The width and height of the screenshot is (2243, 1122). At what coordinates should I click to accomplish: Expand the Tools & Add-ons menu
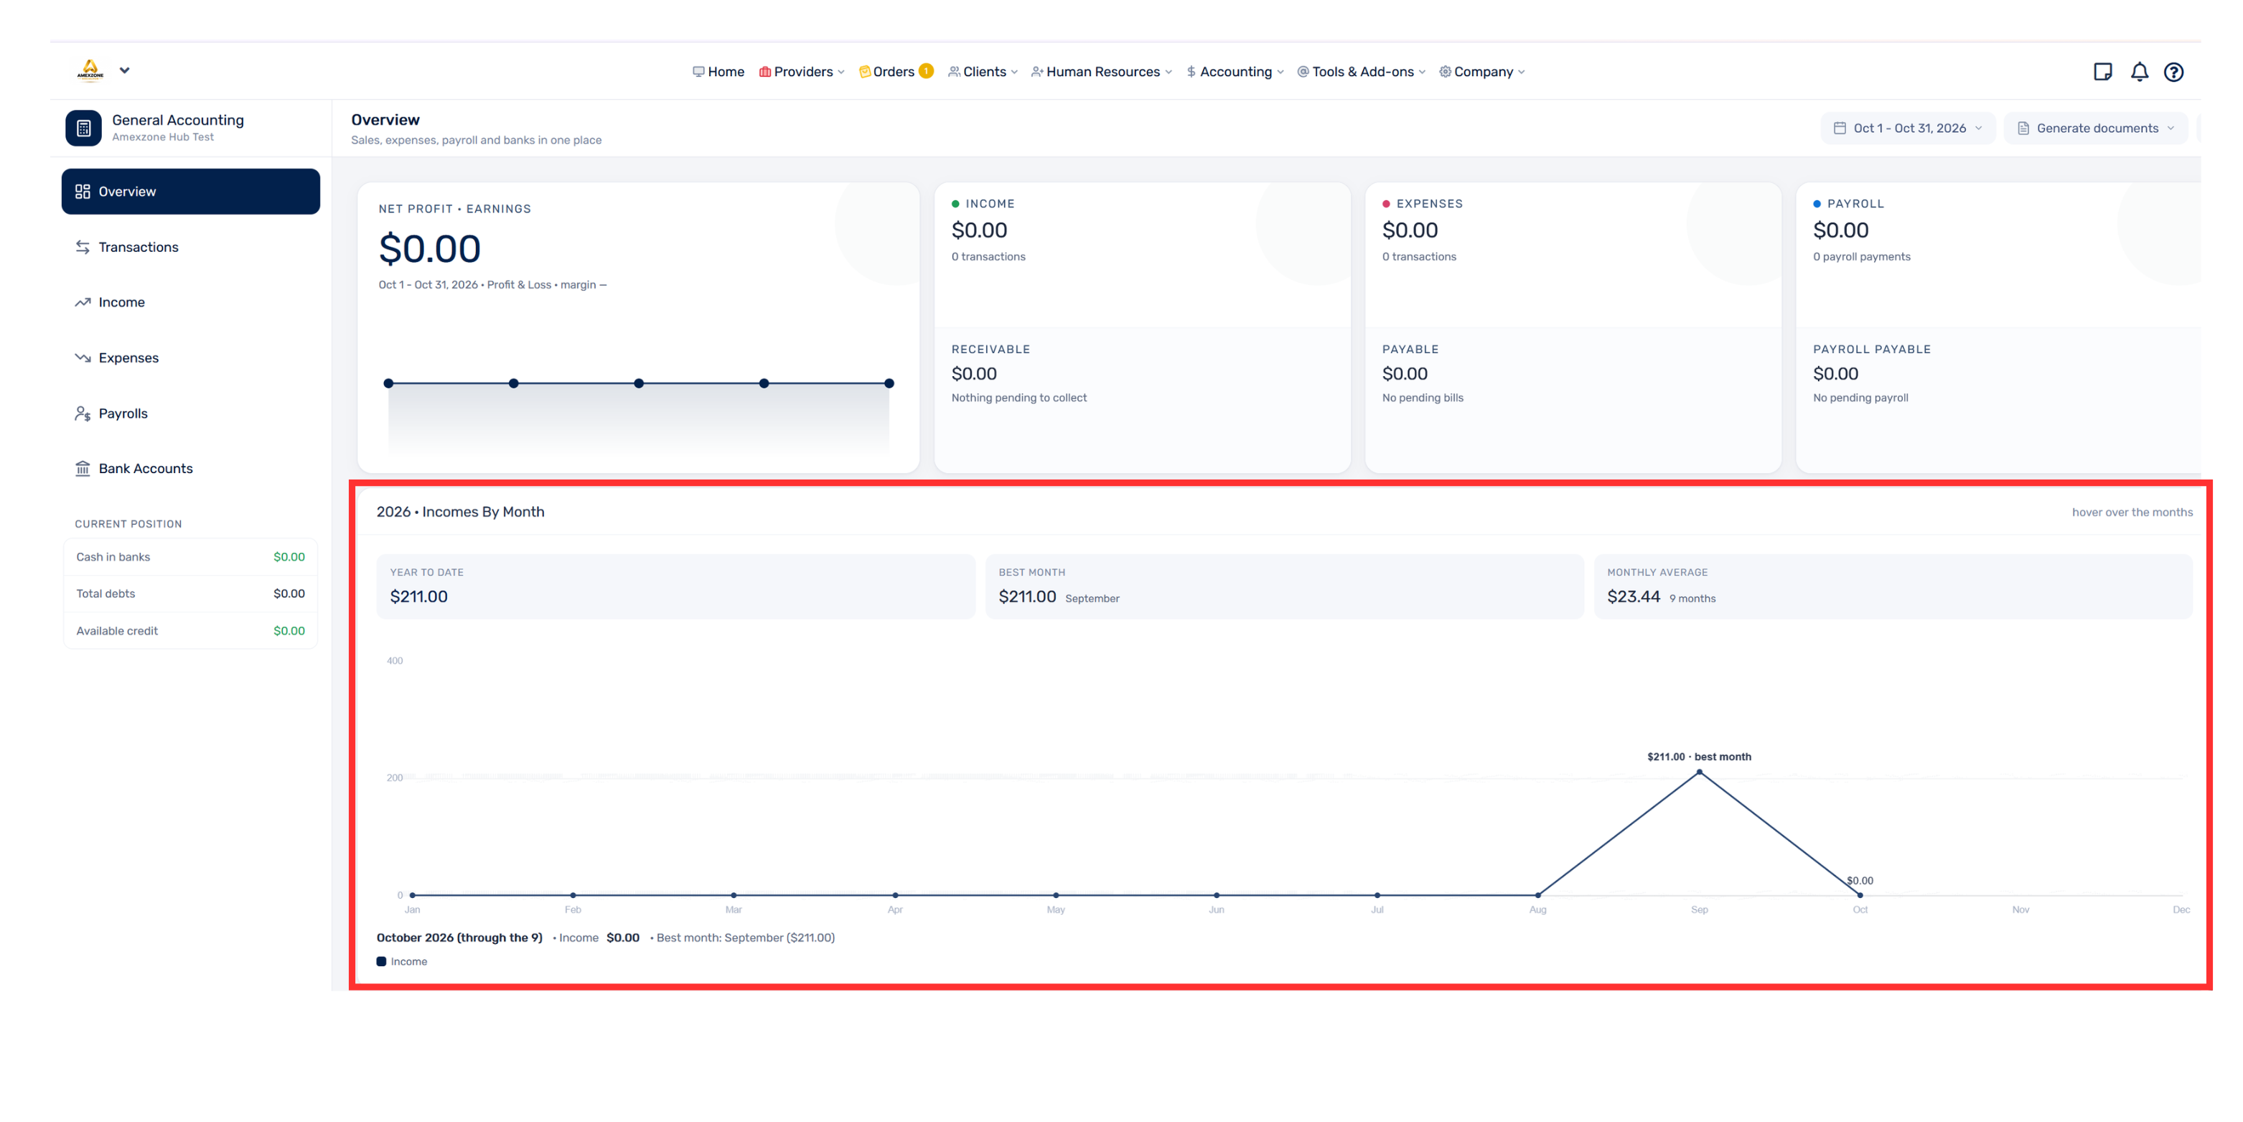pos(1361,72)
